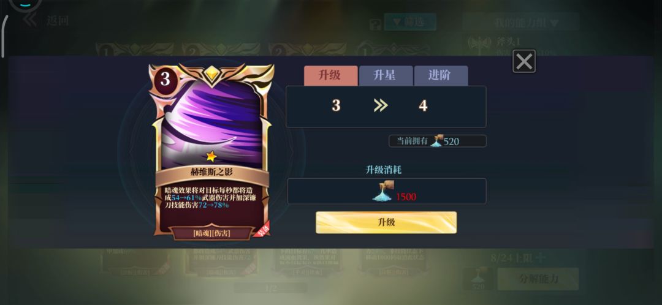
Task: Click the [暗魂][伤害] tag label on card
Action: (211, 233)
